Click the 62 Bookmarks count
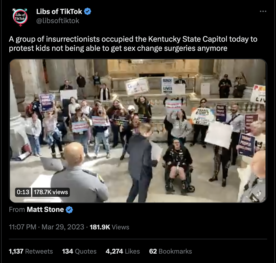Screen dimensions: 276x263 (170, 251)
